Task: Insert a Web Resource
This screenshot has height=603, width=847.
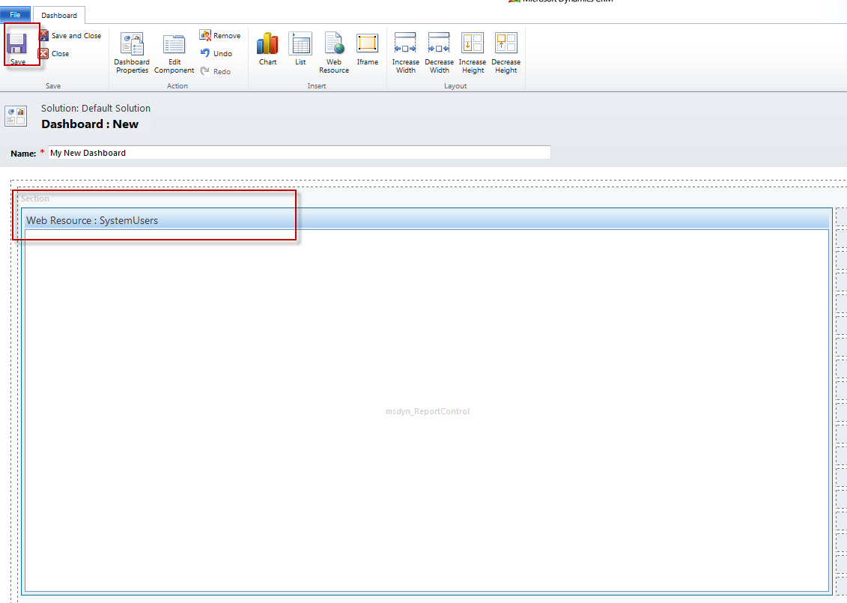Action: click(334, 52)
